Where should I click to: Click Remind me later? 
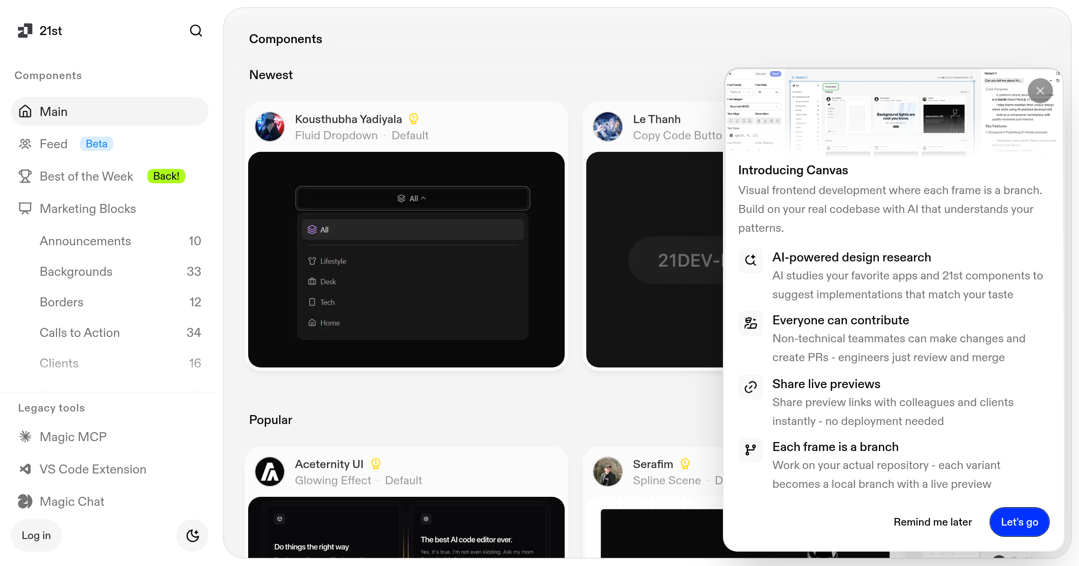932,522
